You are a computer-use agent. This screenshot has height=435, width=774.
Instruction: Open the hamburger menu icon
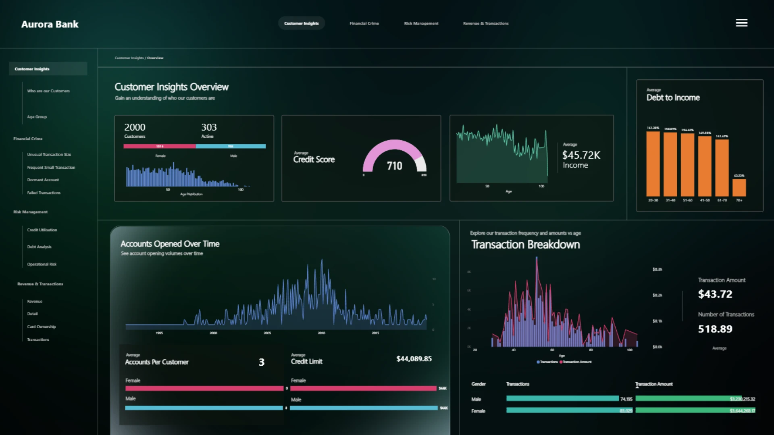pyautogui.click(x=741, y=23)
